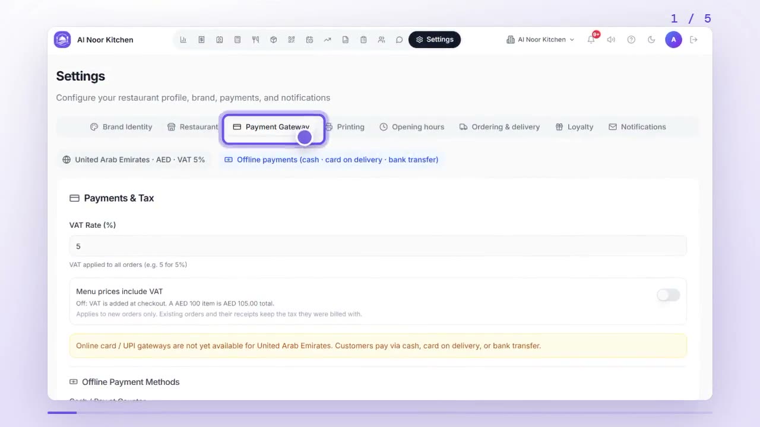760x427 pixels.
Task: Click United Arab Emirates AED VAT chip
Action: 134,160
